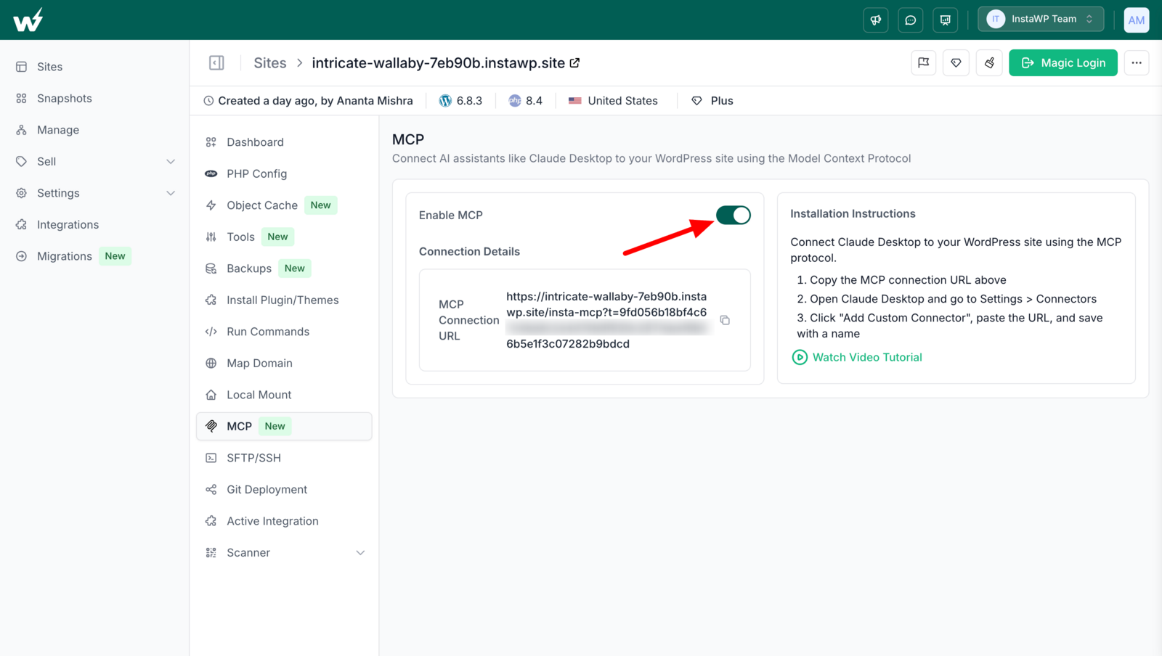This screenshot has height=656, width=1162.
Task: Click the InstaWP logo
Action: click(x=28, y=20)
